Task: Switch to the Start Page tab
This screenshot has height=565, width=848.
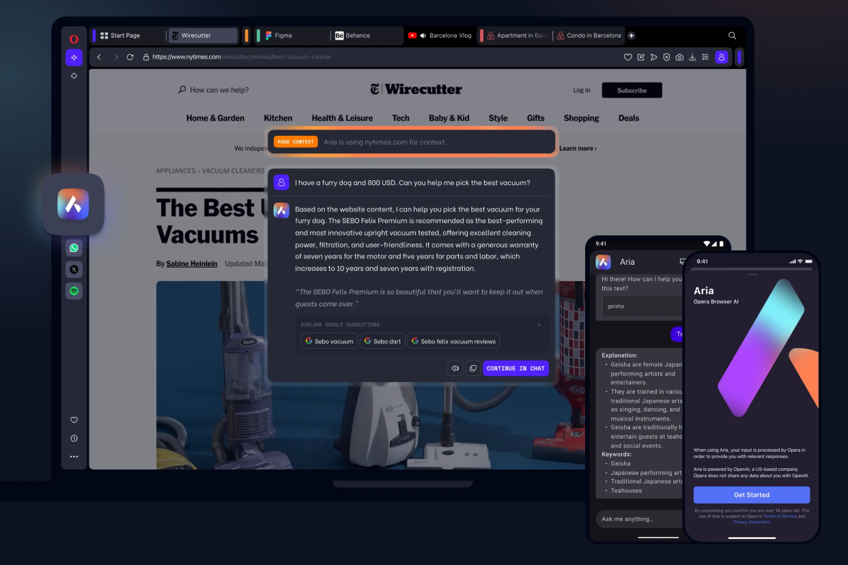Action: click(132, 35)
